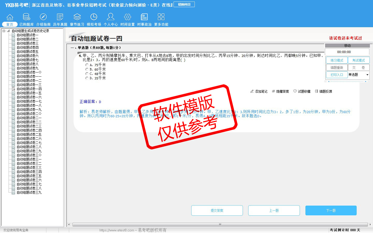
Task: Open 模拟考场 clock icon
Action: tap(94, 17)
